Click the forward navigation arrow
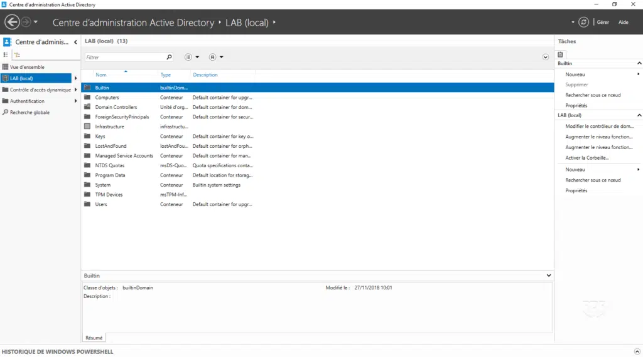The image size is (643, 357). tap(26, 22)
